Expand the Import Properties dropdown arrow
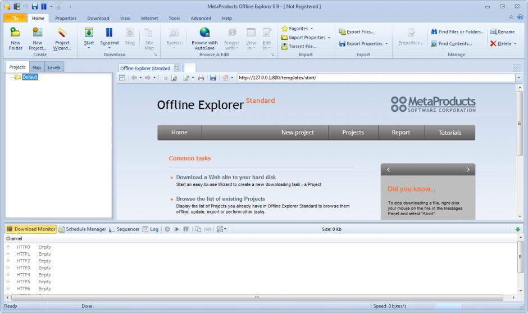 [x=329, y=38]
